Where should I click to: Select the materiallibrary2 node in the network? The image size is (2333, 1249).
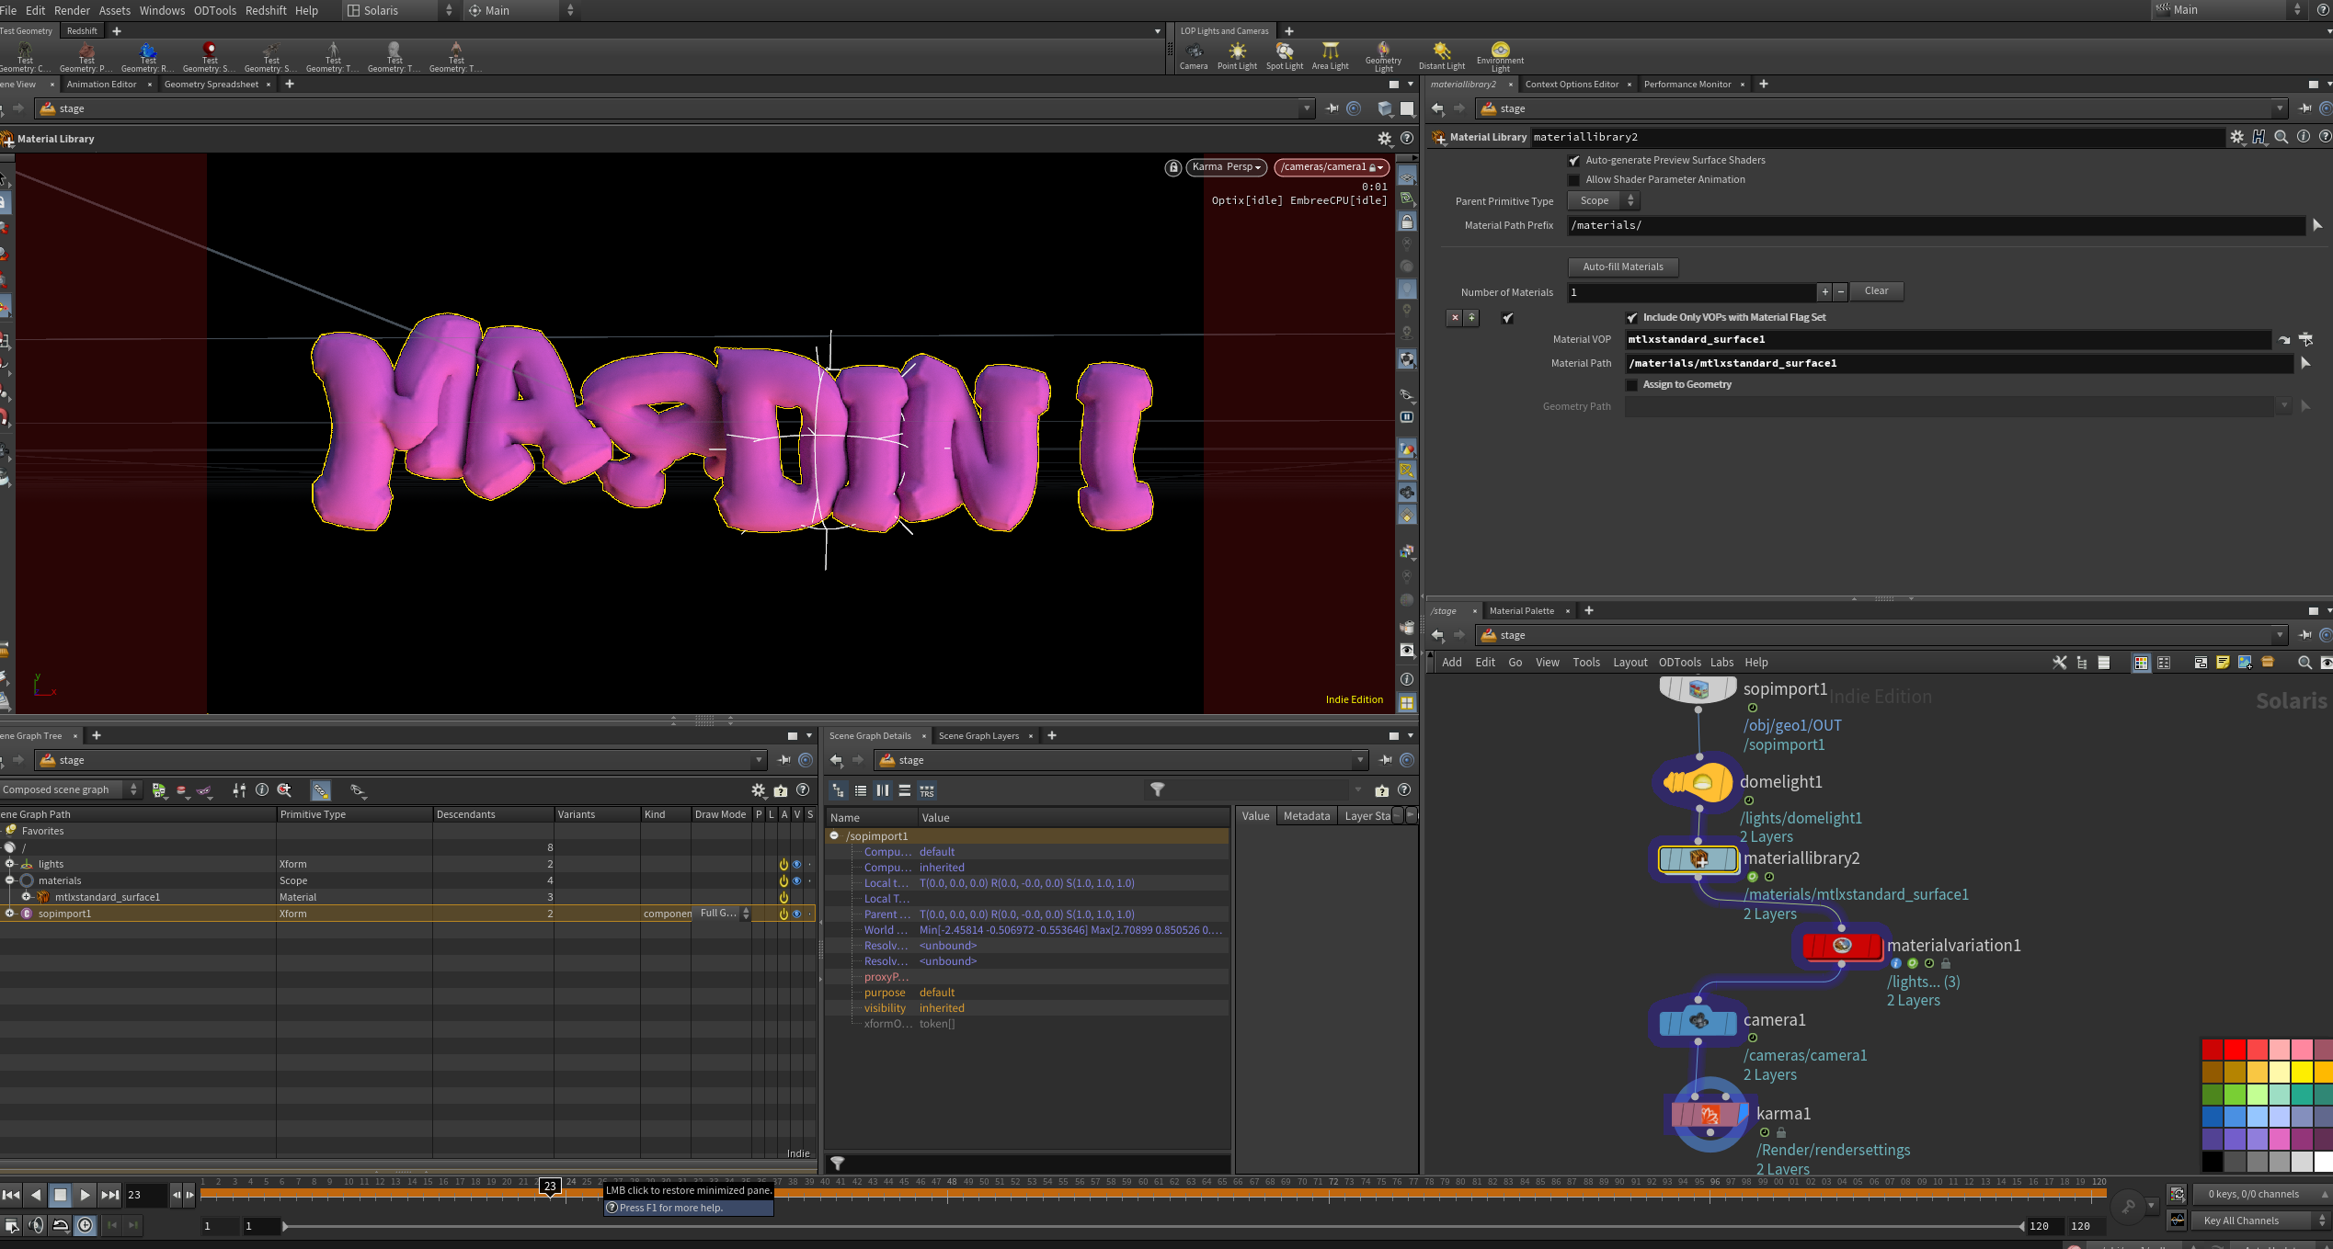click(x=1698, y=859)
